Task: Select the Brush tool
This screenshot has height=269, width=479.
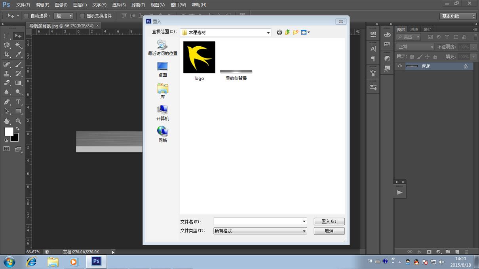Action: point(18,64)
